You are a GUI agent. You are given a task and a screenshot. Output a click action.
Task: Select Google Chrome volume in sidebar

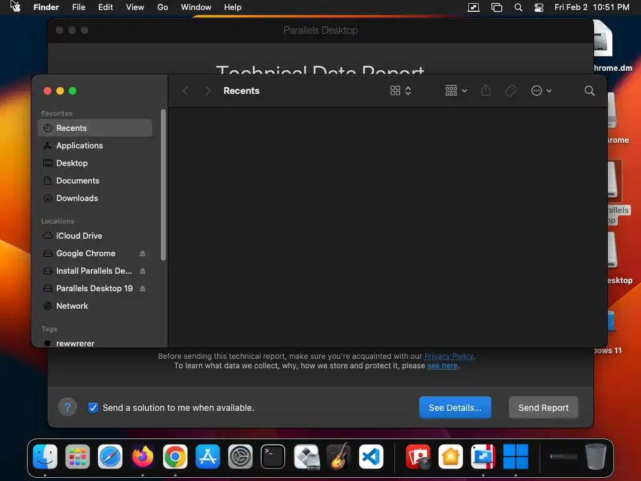(86, 253)
